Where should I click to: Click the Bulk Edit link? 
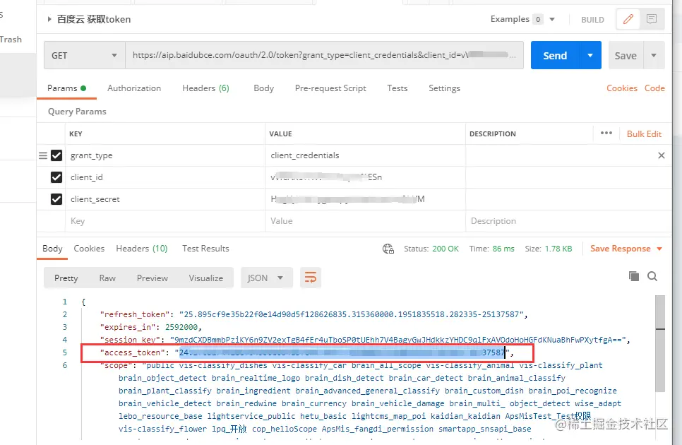click(x=644, y=134)
